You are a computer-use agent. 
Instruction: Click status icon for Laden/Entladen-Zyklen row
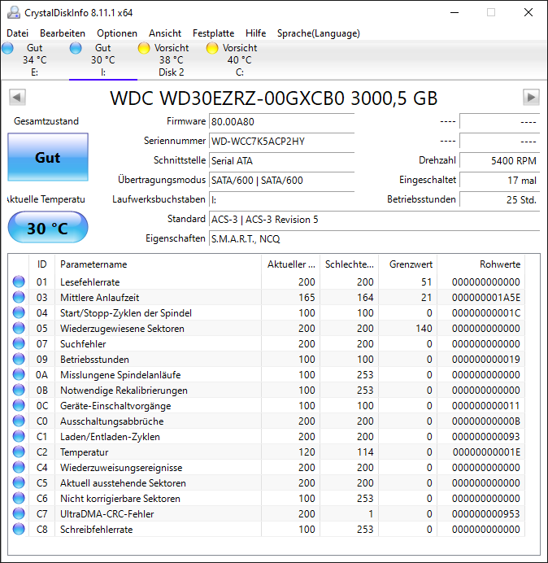pos(19,436)
